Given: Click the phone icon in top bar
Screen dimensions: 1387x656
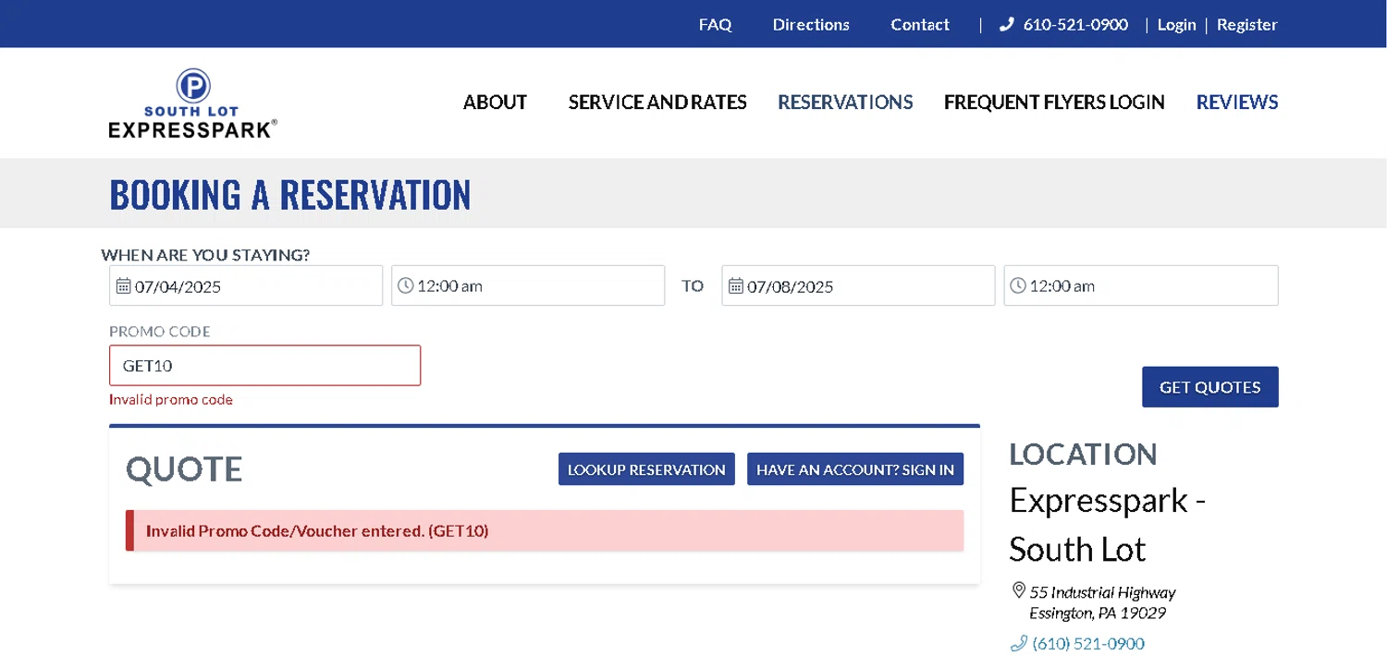Looking at the screenshot, I should (x=1007, y=25).
